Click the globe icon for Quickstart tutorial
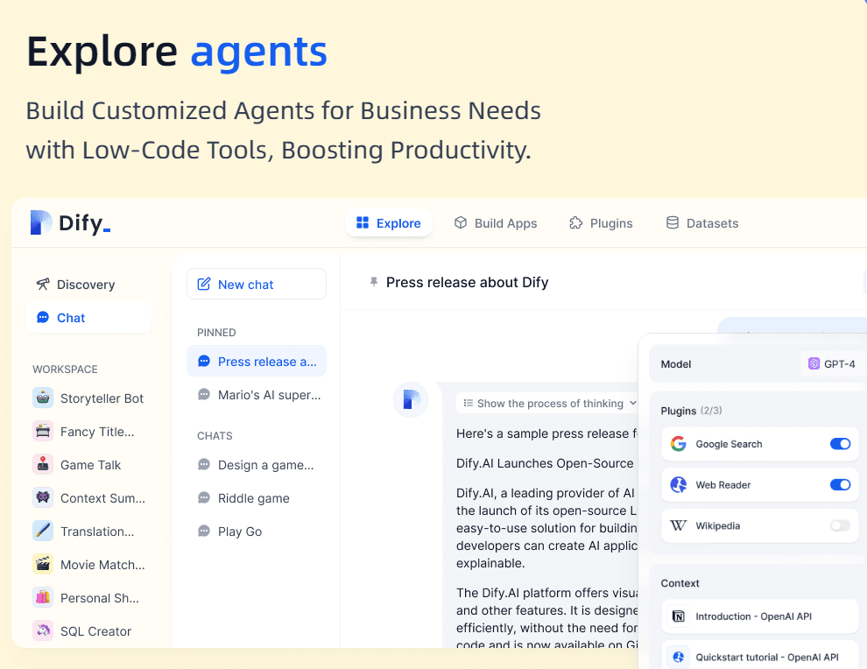 coord(679,658)
